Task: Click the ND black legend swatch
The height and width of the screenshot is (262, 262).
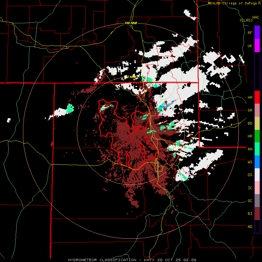Action: tap(257, 226)
